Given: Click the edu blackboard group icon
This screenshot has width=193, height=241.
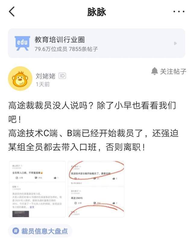Looking at the screenshot, I should point(22,43).
